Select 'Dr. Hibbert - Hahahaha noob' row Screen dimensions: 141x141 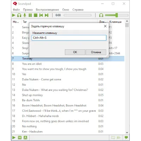pos(68,116)
